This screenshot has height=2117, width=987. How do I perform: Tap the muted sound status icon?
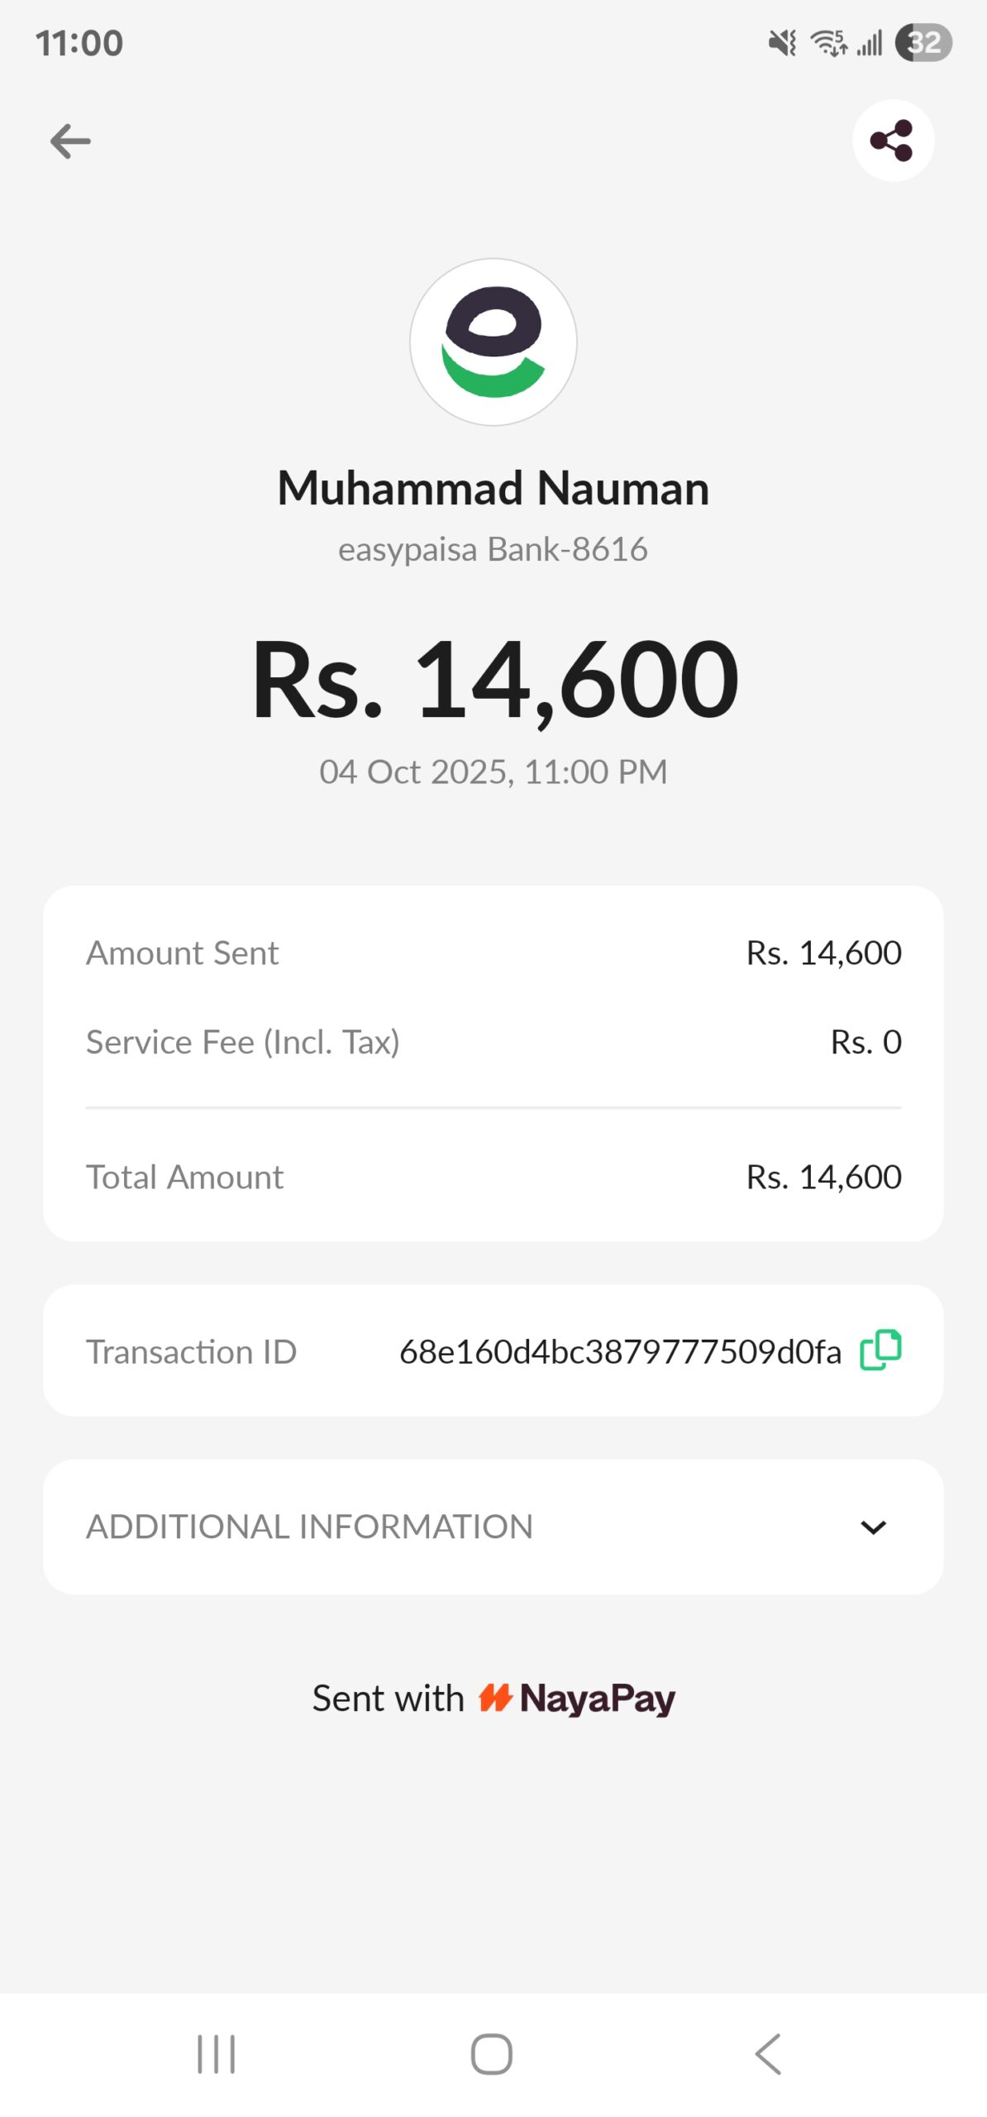tap(782, 42)
